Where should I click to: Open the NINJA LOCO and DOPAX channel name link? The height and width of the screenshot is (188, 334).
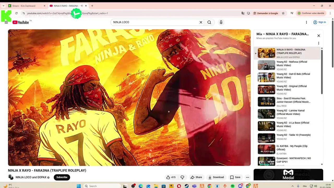[x=31, y=177]
